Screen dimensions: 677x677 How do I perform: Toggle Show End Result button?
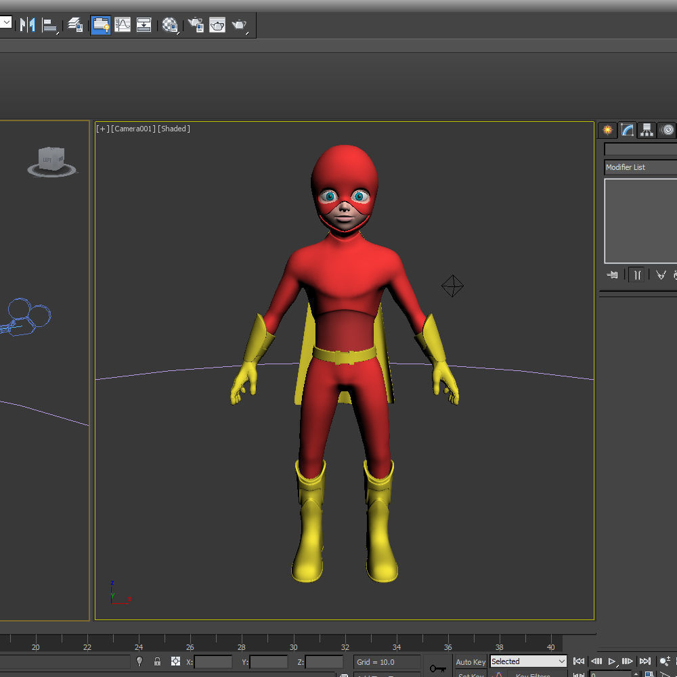tap(637, 275)
